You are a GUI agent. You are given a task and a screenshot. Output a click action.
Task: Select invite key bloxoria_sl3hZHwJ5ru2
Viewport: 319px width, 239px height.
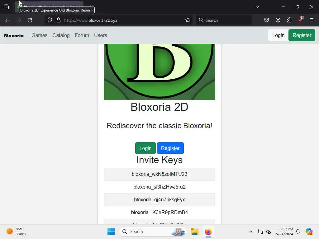coord(159,187)
